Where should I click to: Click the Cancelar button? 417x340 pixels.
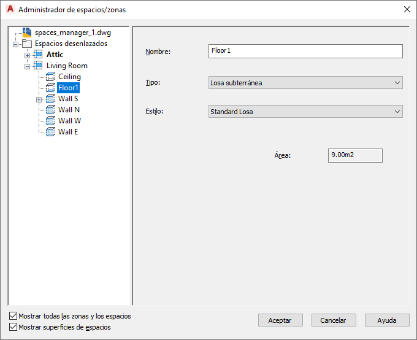tap(334, 320)
